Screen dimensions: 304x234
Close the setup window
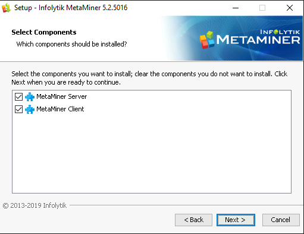pos(290,8)
